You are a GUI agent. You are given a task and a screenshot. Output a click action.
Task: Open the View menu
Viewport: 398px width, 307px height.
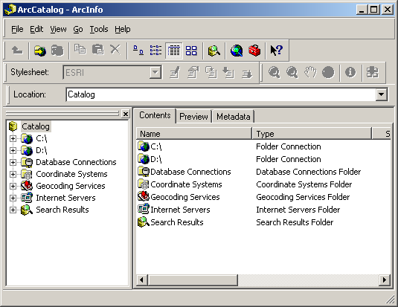coord(58,29)
